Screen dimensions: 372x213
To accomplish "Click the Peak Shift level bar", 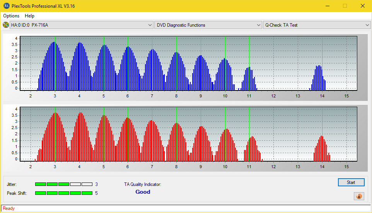I will tap(64, 193).
